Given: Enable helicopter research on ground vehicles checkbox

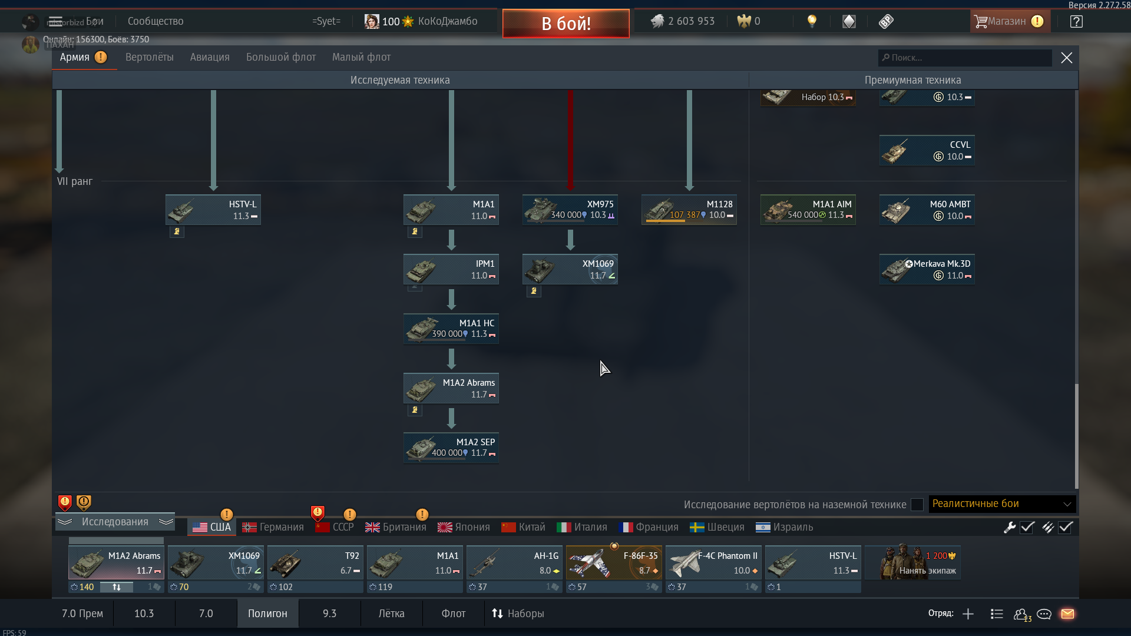Looking at the screenshot, I should pos(917,505).
